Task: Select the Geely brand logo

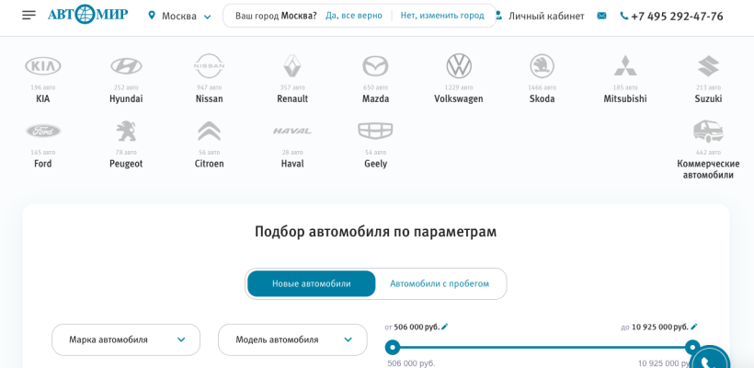Action: (x=375, y=131)
